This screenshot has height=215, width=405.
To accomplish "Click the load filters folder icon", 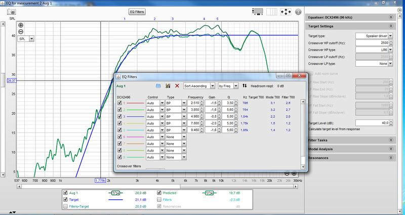I will click(158, 86).
